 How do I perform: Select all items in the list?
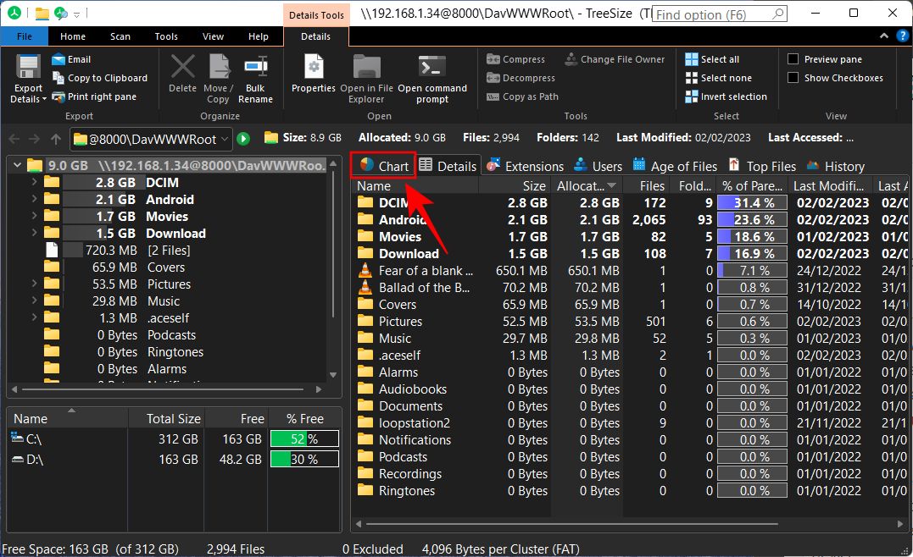tap(721, 58)
